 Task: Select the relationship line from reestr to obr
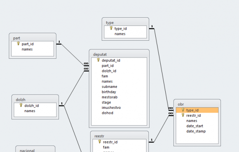coord(161,129)
